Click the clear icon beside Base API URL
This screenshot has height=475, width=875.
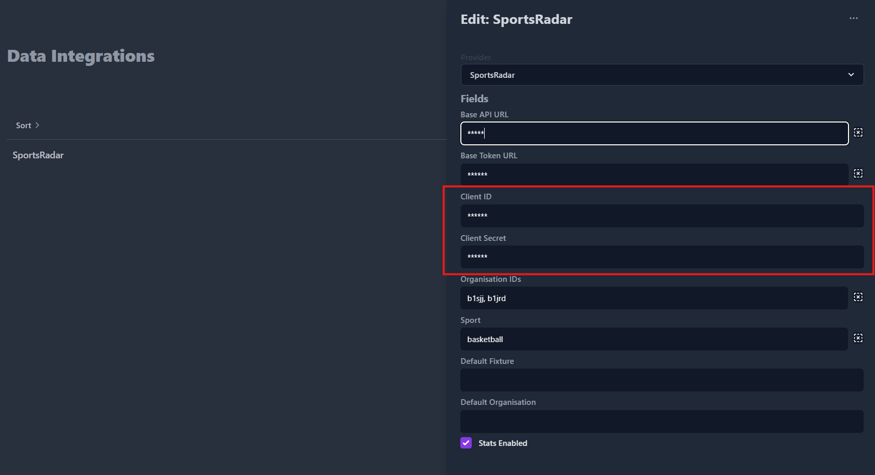point(858,132)
